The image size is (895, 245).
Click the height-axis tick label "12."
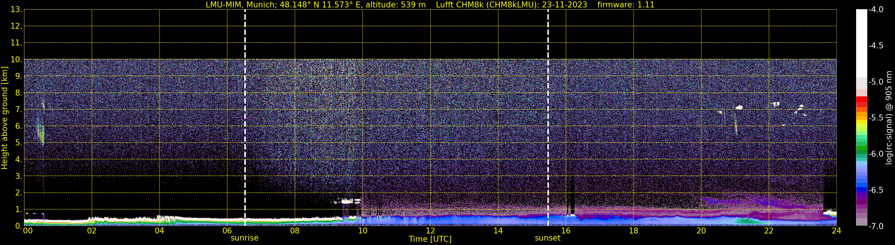point(16,26)
